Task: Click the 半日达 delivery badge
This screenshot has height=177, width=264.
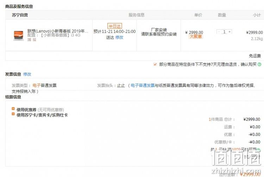Action: tap(115, 26)
